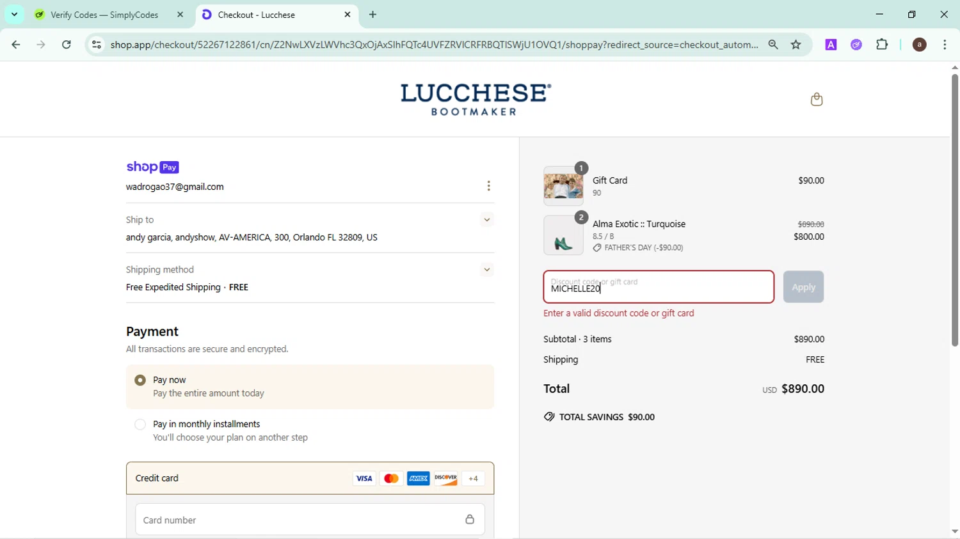Click the Apply discount button
The image size is (960, 539).
pyautogui.click(x=803, y=287)
